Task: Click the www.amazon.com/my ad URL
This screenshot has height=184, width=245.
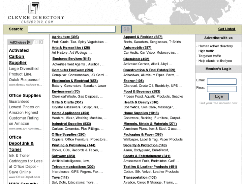Action: coord(26,129)
